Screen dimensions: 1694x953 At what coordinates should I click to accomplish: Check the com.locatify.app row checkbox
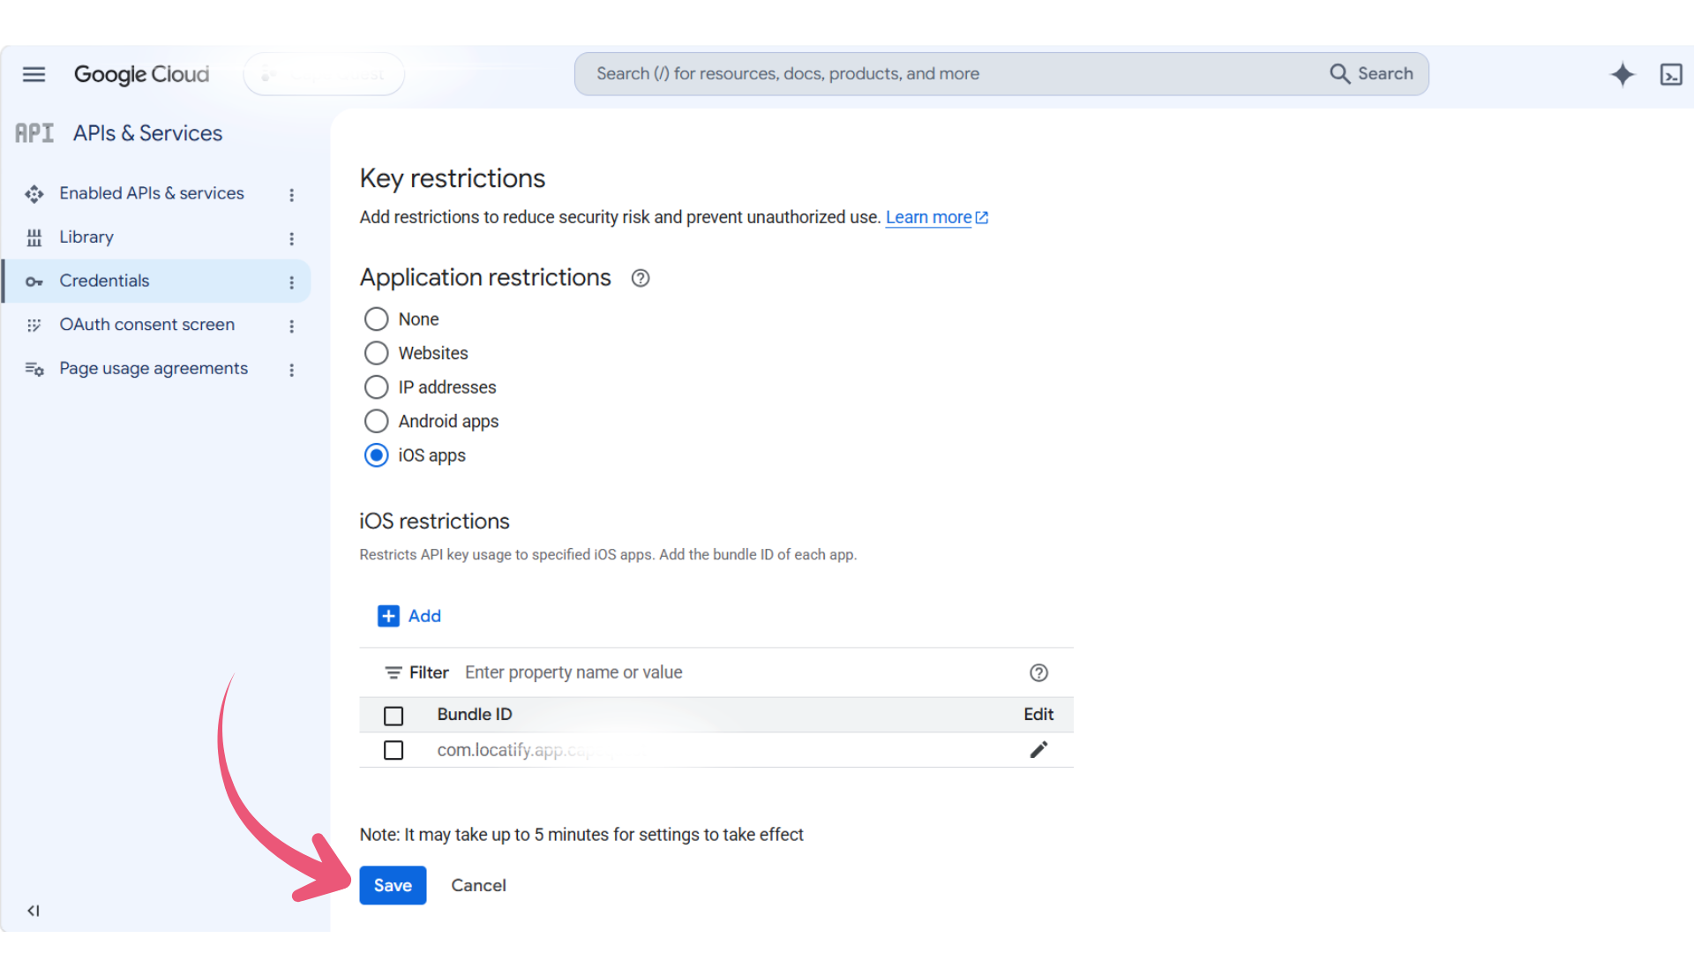point(394,750)
